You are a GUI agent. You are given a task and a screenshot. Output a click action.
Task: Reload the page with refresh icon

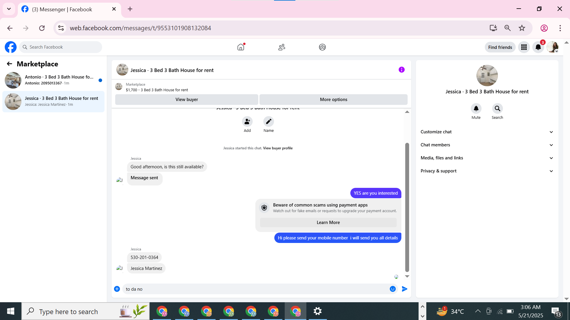[42, 28]
